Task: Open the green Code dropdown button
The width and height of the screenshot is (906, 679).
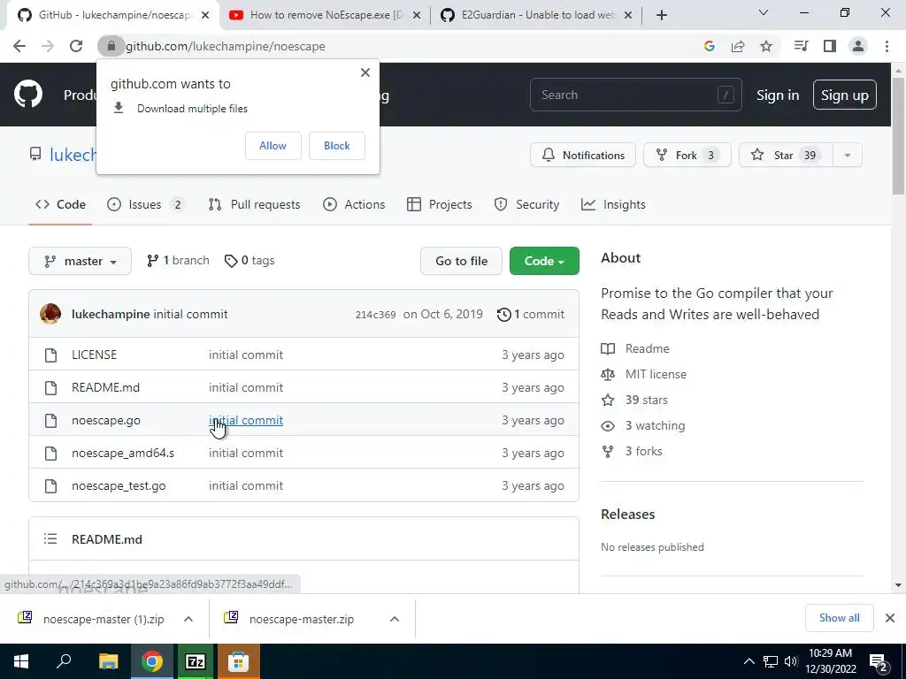Action: pyautogui.click(x=544, y=261)
